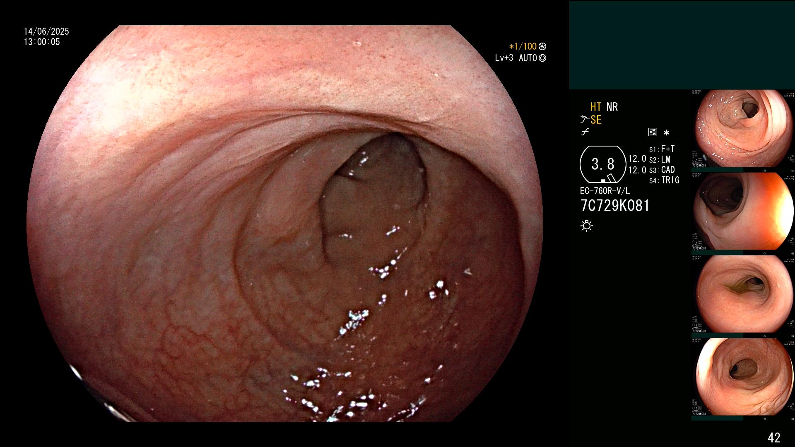This screenshot has height=447, width=795.
Task: Click the structure enhancement icon beside SE
Action: pos(585,120)
